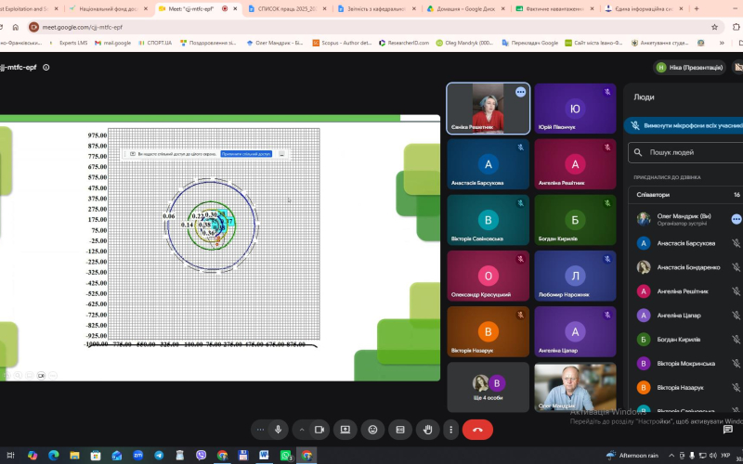This screenshot has width=743, height=464.
Task: Focus the Пошук людей search field
Action: (x=685, y=152)
